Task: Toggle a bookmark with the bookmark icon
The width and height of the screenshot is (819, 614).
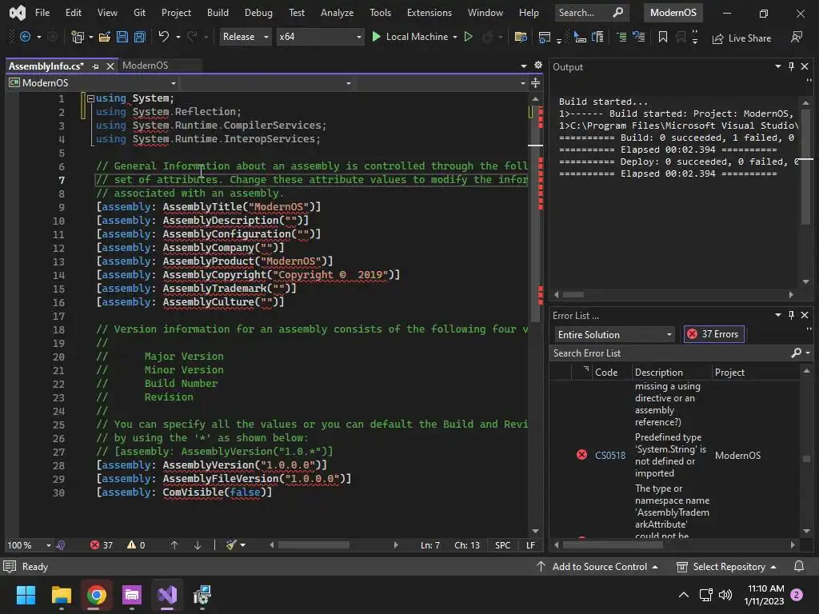Action: coord(663,37)
